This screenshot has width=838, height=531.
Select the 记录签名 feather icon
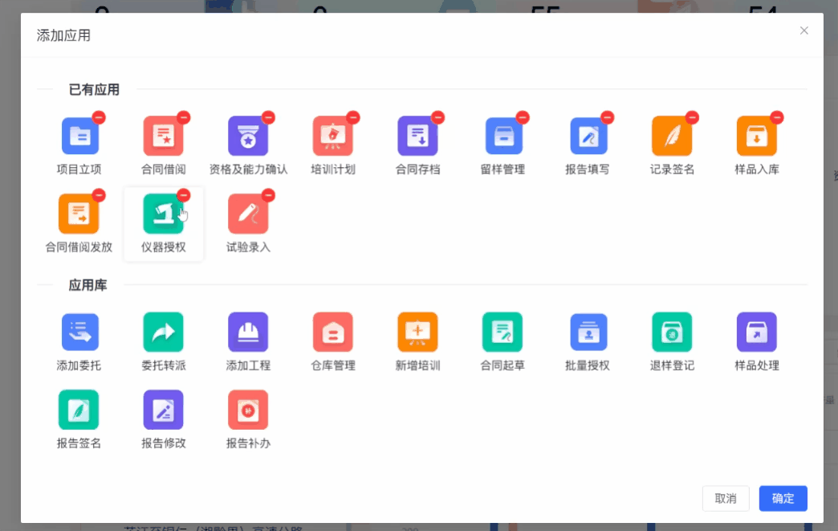tap(671, 135)
